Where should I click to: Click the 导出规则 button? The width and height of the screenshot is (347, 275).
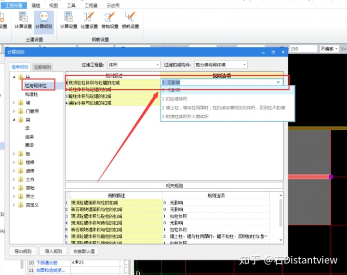tap(23, 251)
